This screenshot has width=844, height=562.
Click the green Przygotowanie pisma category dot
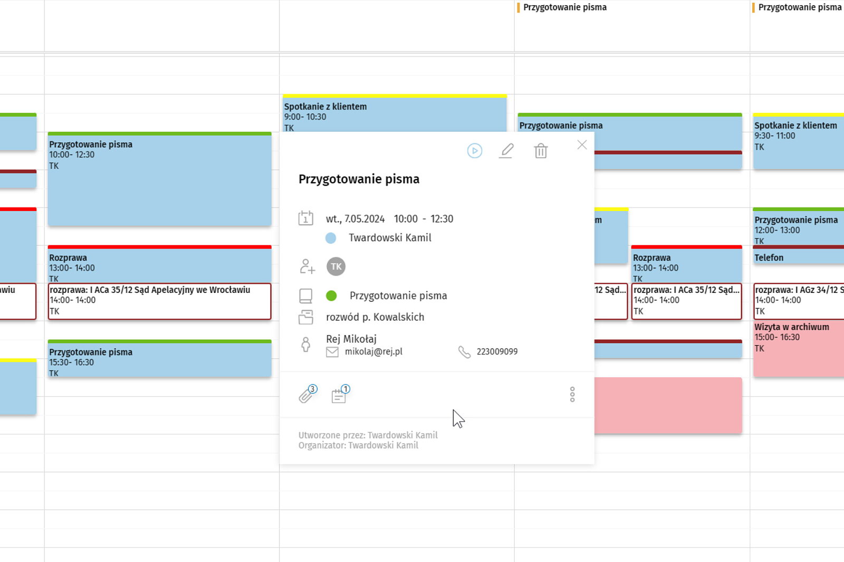pyautogui.click(x=331, y=296)
